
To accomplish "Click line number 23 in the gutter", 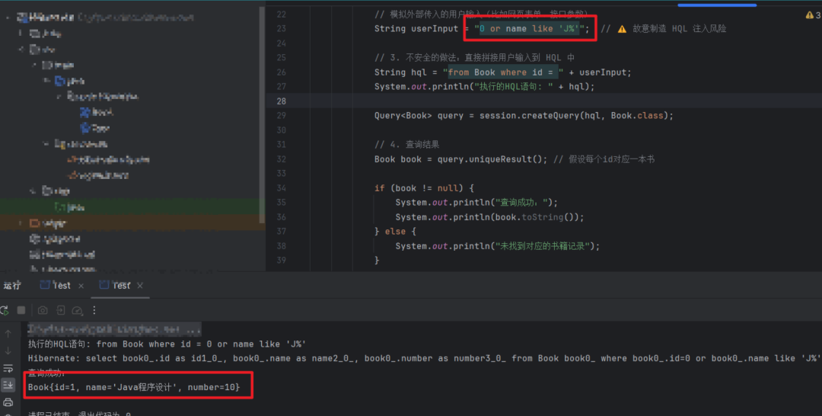I will click(x=282, y=29).
